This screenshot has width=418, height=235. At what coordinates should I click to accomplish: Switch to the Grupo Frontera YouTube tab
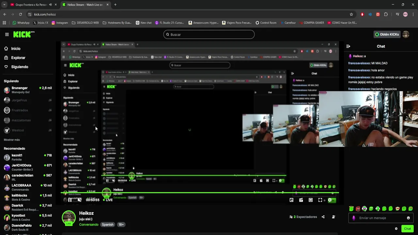tap(31, 5)
